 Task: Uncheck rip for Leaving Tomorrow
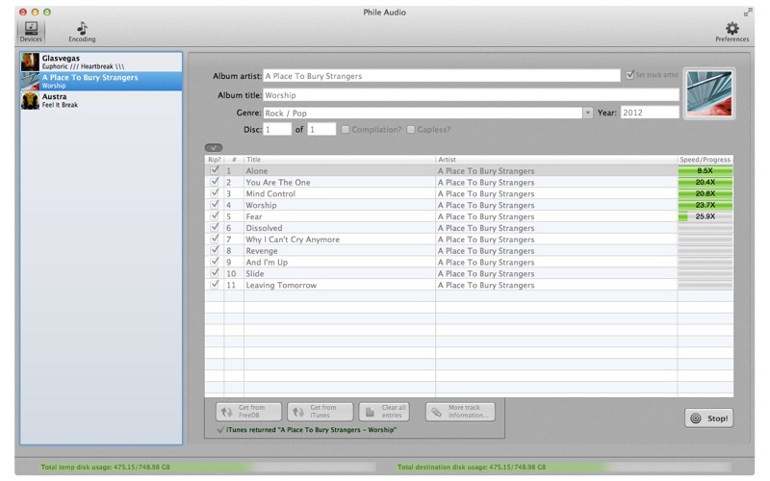[214, 284]
